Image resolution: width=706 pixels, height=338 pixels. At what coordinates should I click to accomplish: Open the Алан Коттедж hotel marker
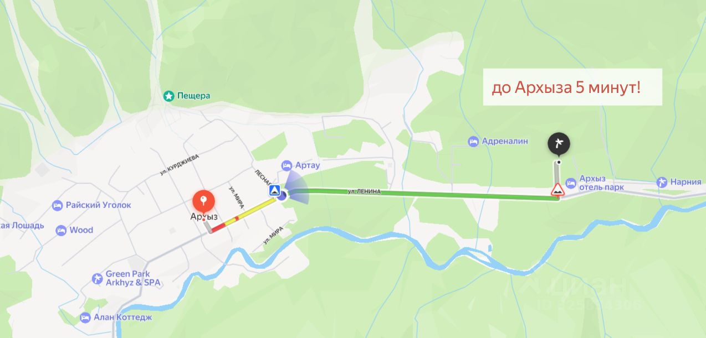85,318
